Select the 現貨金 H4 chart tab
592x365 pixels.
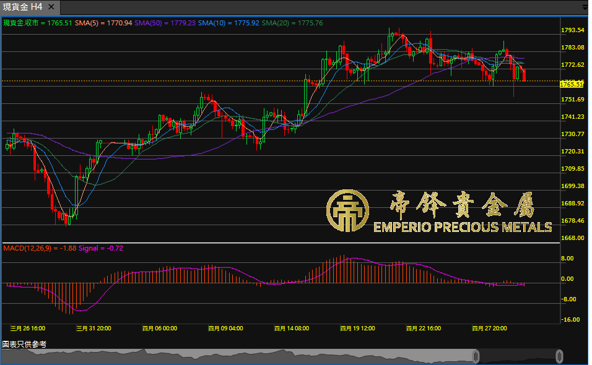pyautogui.click(x=30, y=7)
